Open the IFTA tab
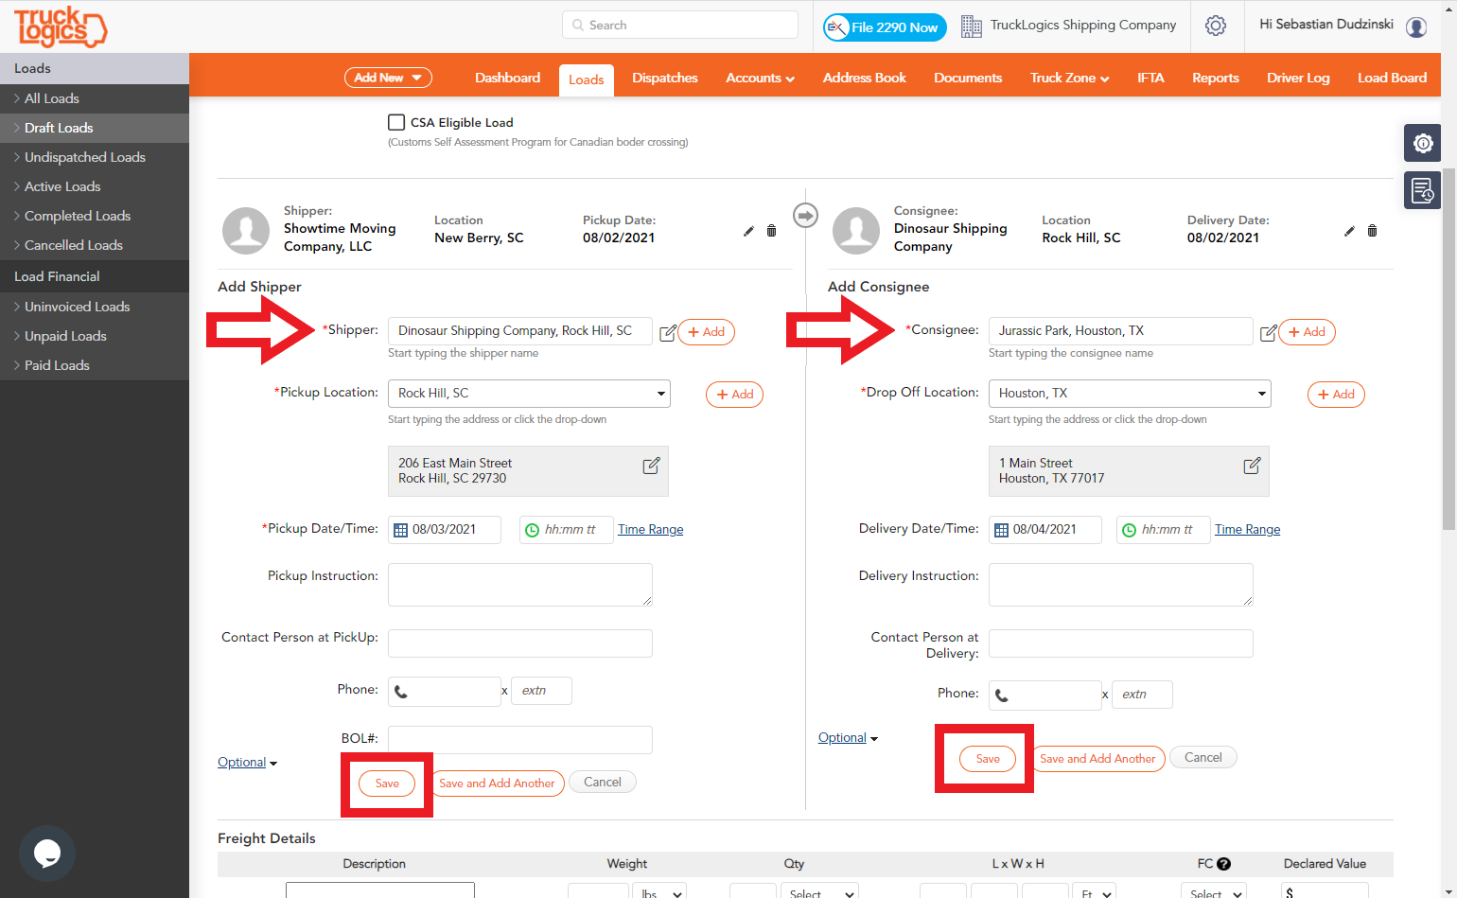This screenshot has height=898, width=1457. (1150, 78)
